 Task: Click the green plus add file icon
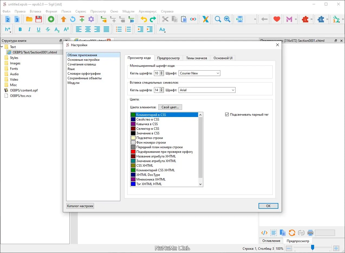pyautogui.click(x=51, y=19)
